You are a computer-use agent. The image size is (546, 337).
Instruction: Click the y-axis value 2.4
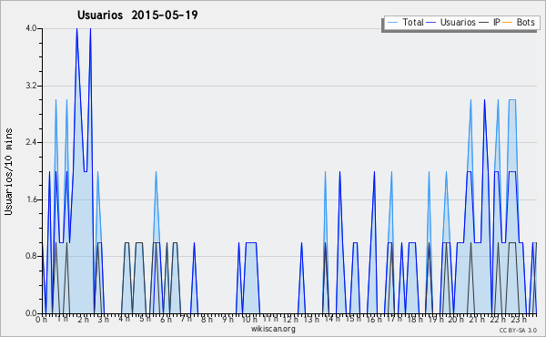31,142
